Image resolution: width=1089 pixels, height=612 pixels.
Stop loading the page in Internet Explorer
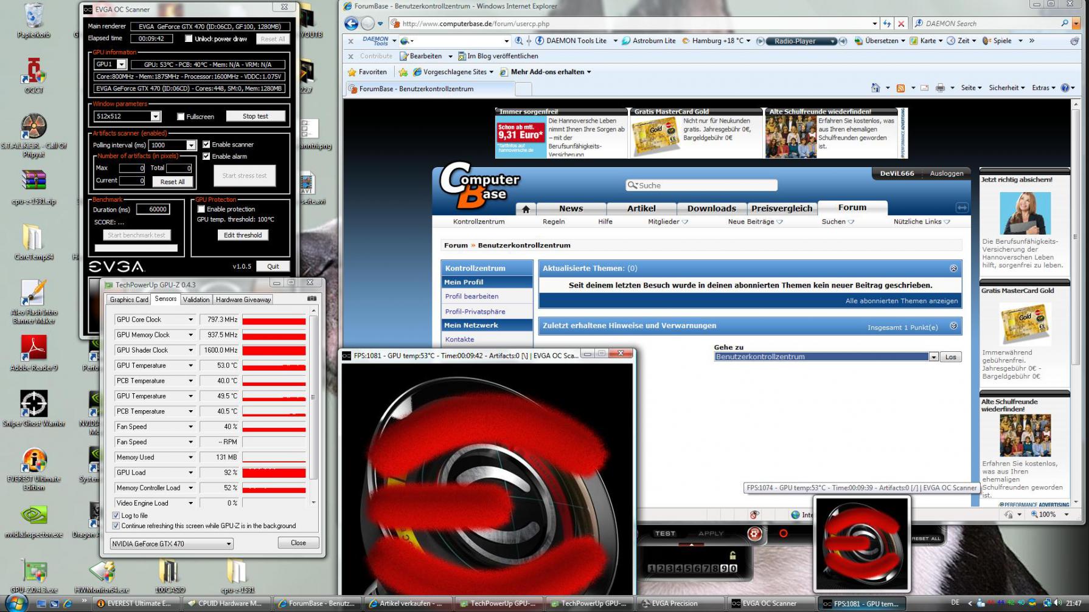901,23
